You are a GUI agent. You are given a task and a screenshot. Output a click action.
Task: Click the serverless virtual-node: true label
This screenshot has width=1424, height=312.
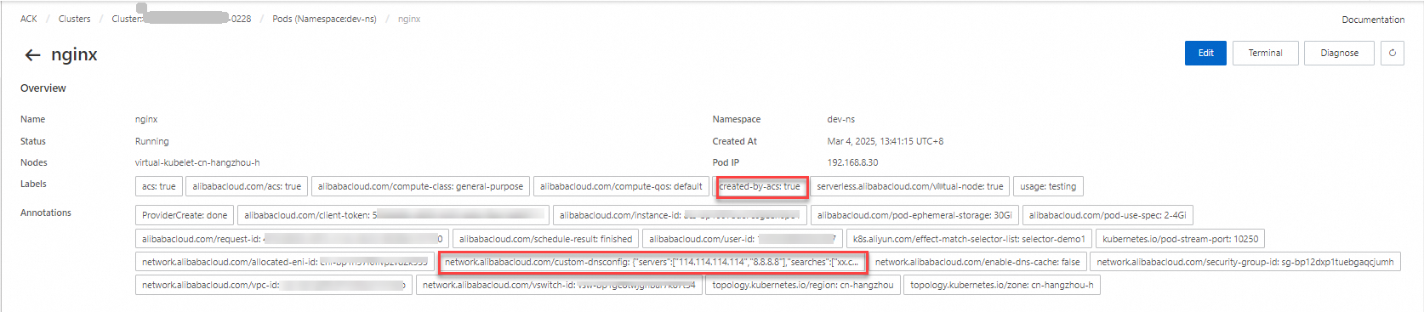(910, 186)
